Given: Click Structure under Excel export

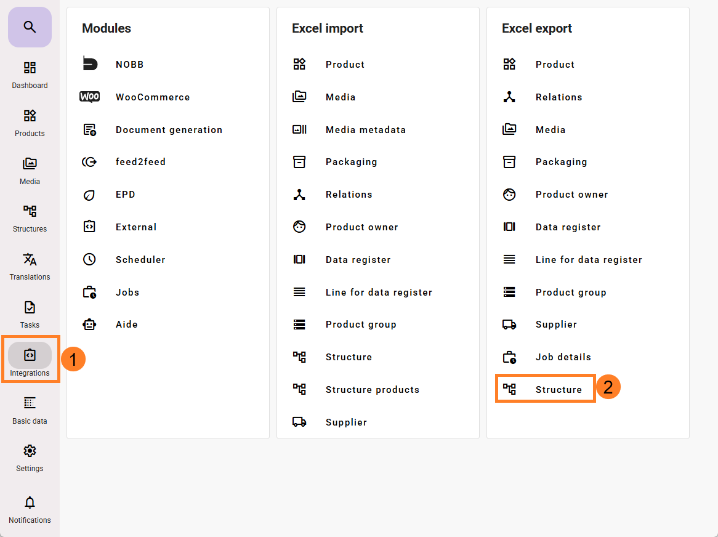Looking at the screenshot, I should pyautogui.click(x=558, y=390).
